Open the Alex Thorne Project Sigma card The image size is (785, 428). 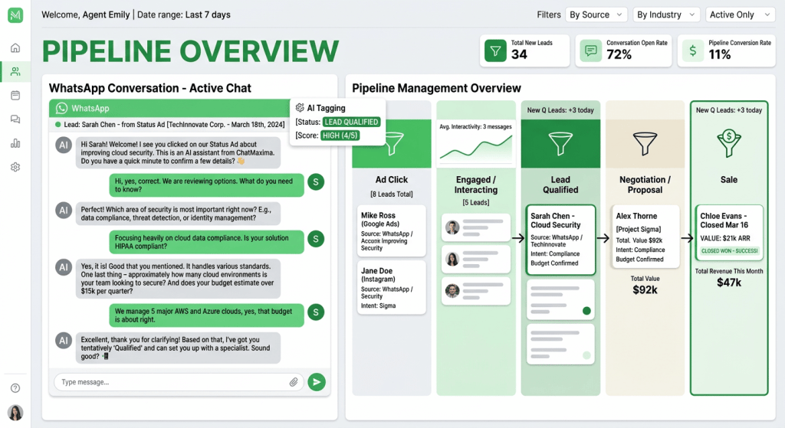point(645,237)
